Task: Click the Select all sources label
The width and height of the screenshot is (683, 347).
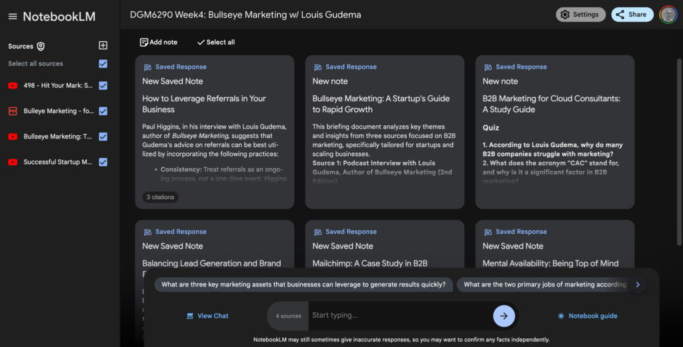Action: pos(35,63)
